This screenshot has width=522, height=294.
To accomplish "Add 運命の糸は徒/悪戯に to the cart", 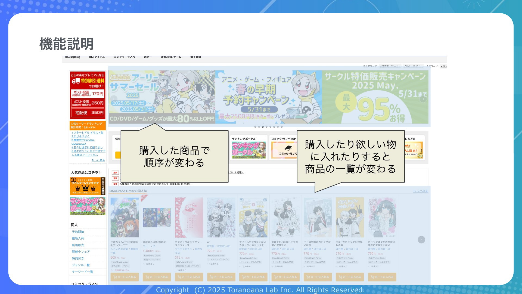I will click(157, 277).
